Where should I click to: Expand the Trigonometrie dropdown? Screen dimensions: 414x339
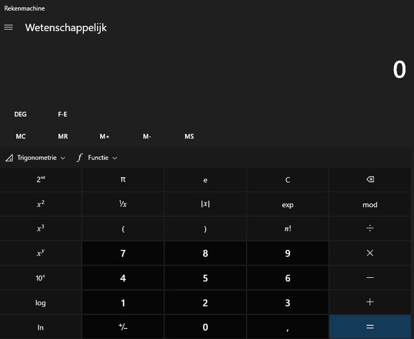pos(36,158)
